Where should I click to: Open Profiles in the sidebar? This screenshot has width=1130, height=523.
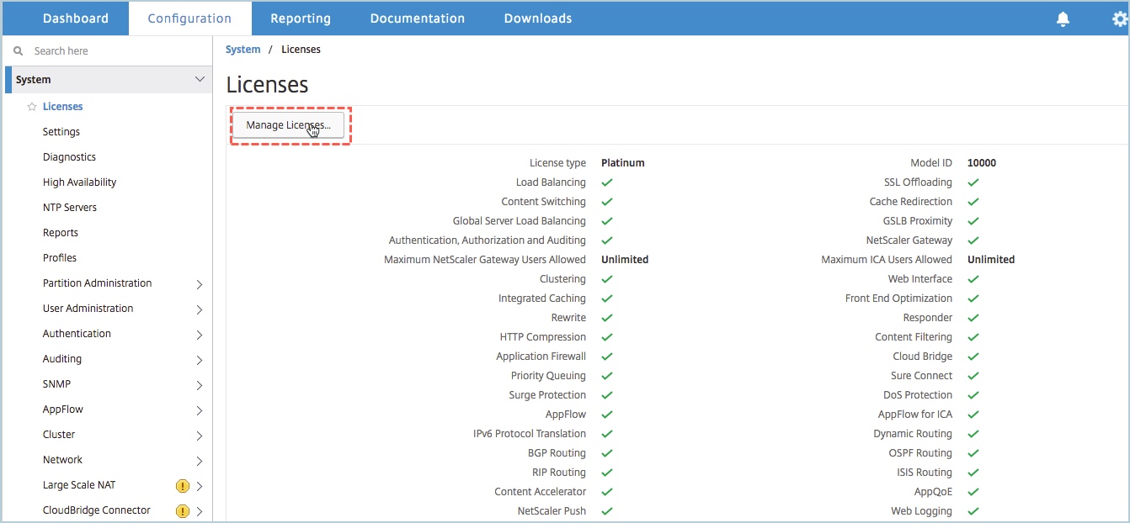[x=60, y=258]
